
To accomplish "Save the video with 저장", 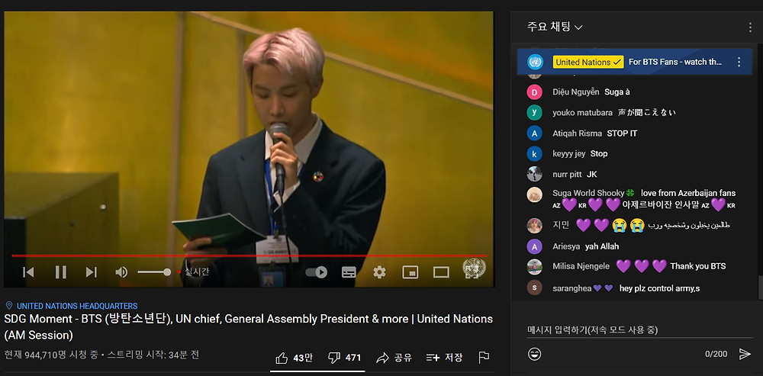I will pos(444,358).
